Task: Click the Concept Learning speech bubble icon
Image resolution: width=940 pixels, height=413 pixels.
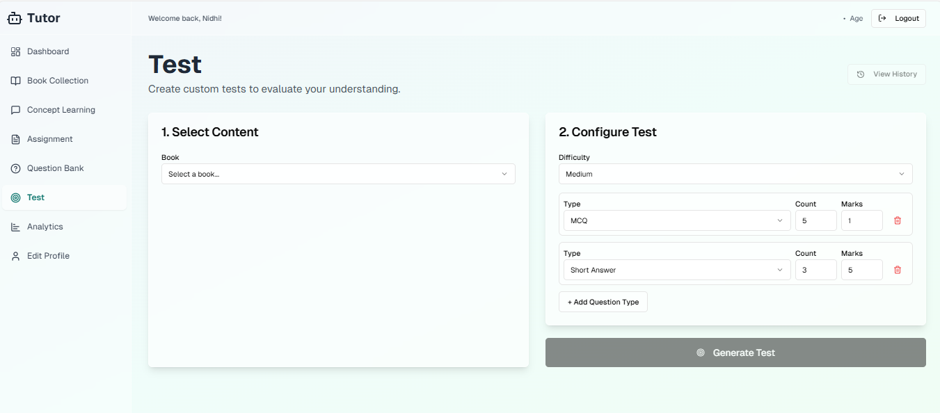Action: 15,109
